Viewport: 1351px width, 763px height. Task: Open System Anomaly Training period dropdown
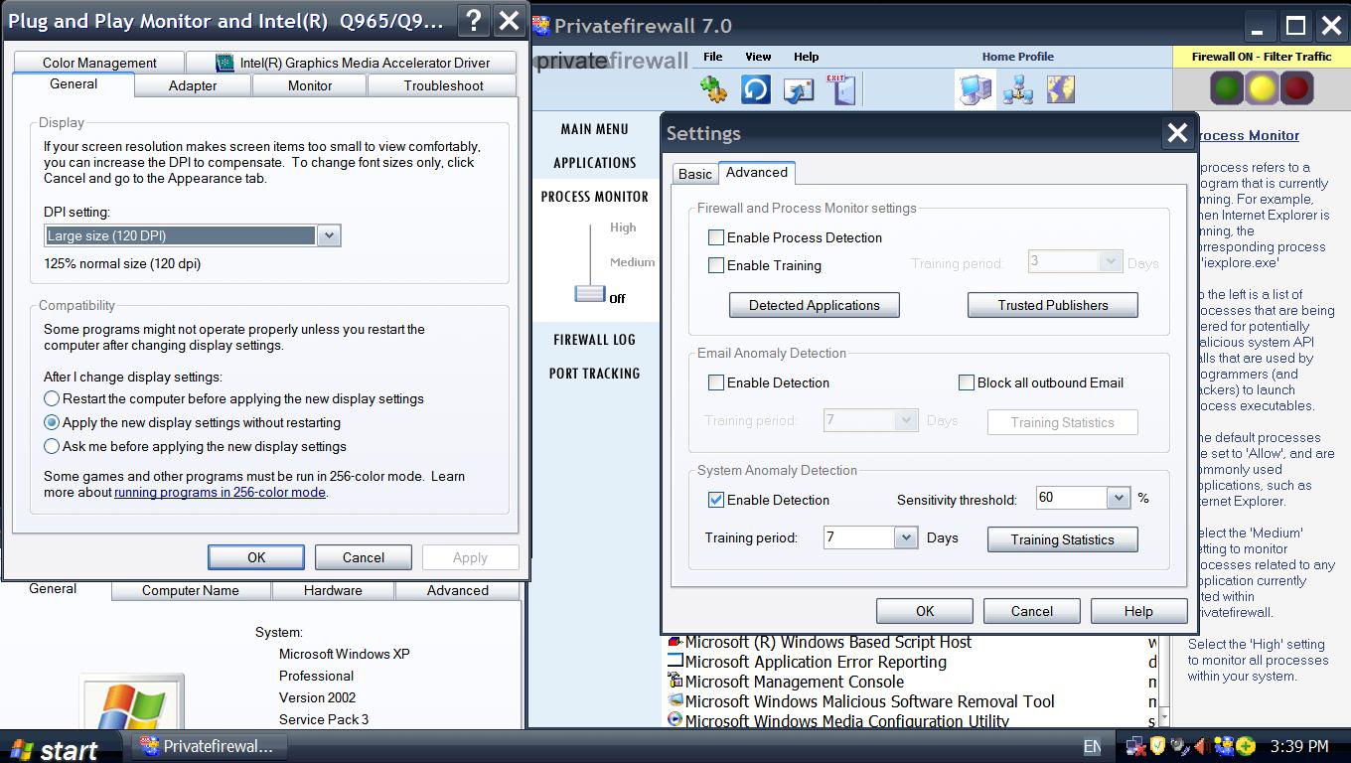click(905, 537)
